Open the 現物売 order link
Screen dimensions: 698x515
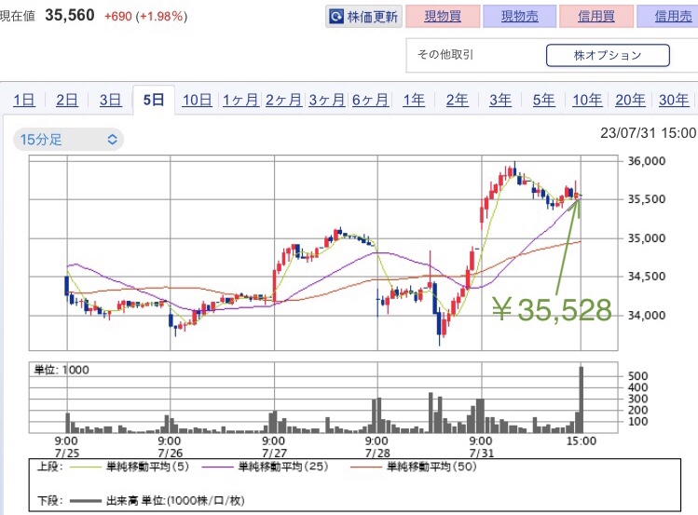pyautogui.click(x=519, y=17)
